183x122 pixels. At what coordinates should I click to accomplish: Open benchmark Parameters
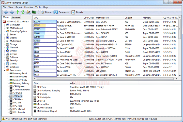point(62,12)
